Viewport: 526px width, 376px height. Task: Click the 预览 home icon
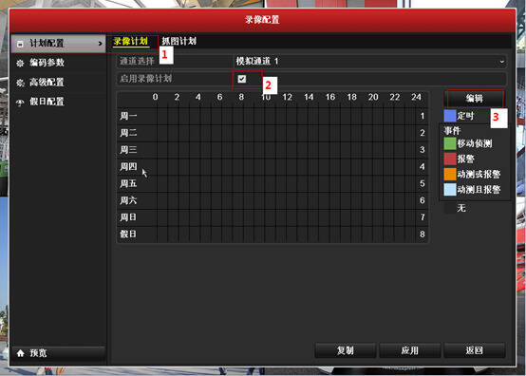21,353
